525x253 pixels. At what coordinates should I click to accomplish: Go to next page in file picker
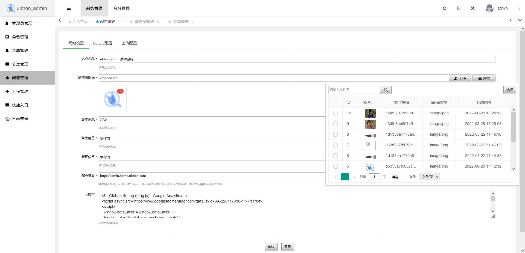tap(354, 177)
